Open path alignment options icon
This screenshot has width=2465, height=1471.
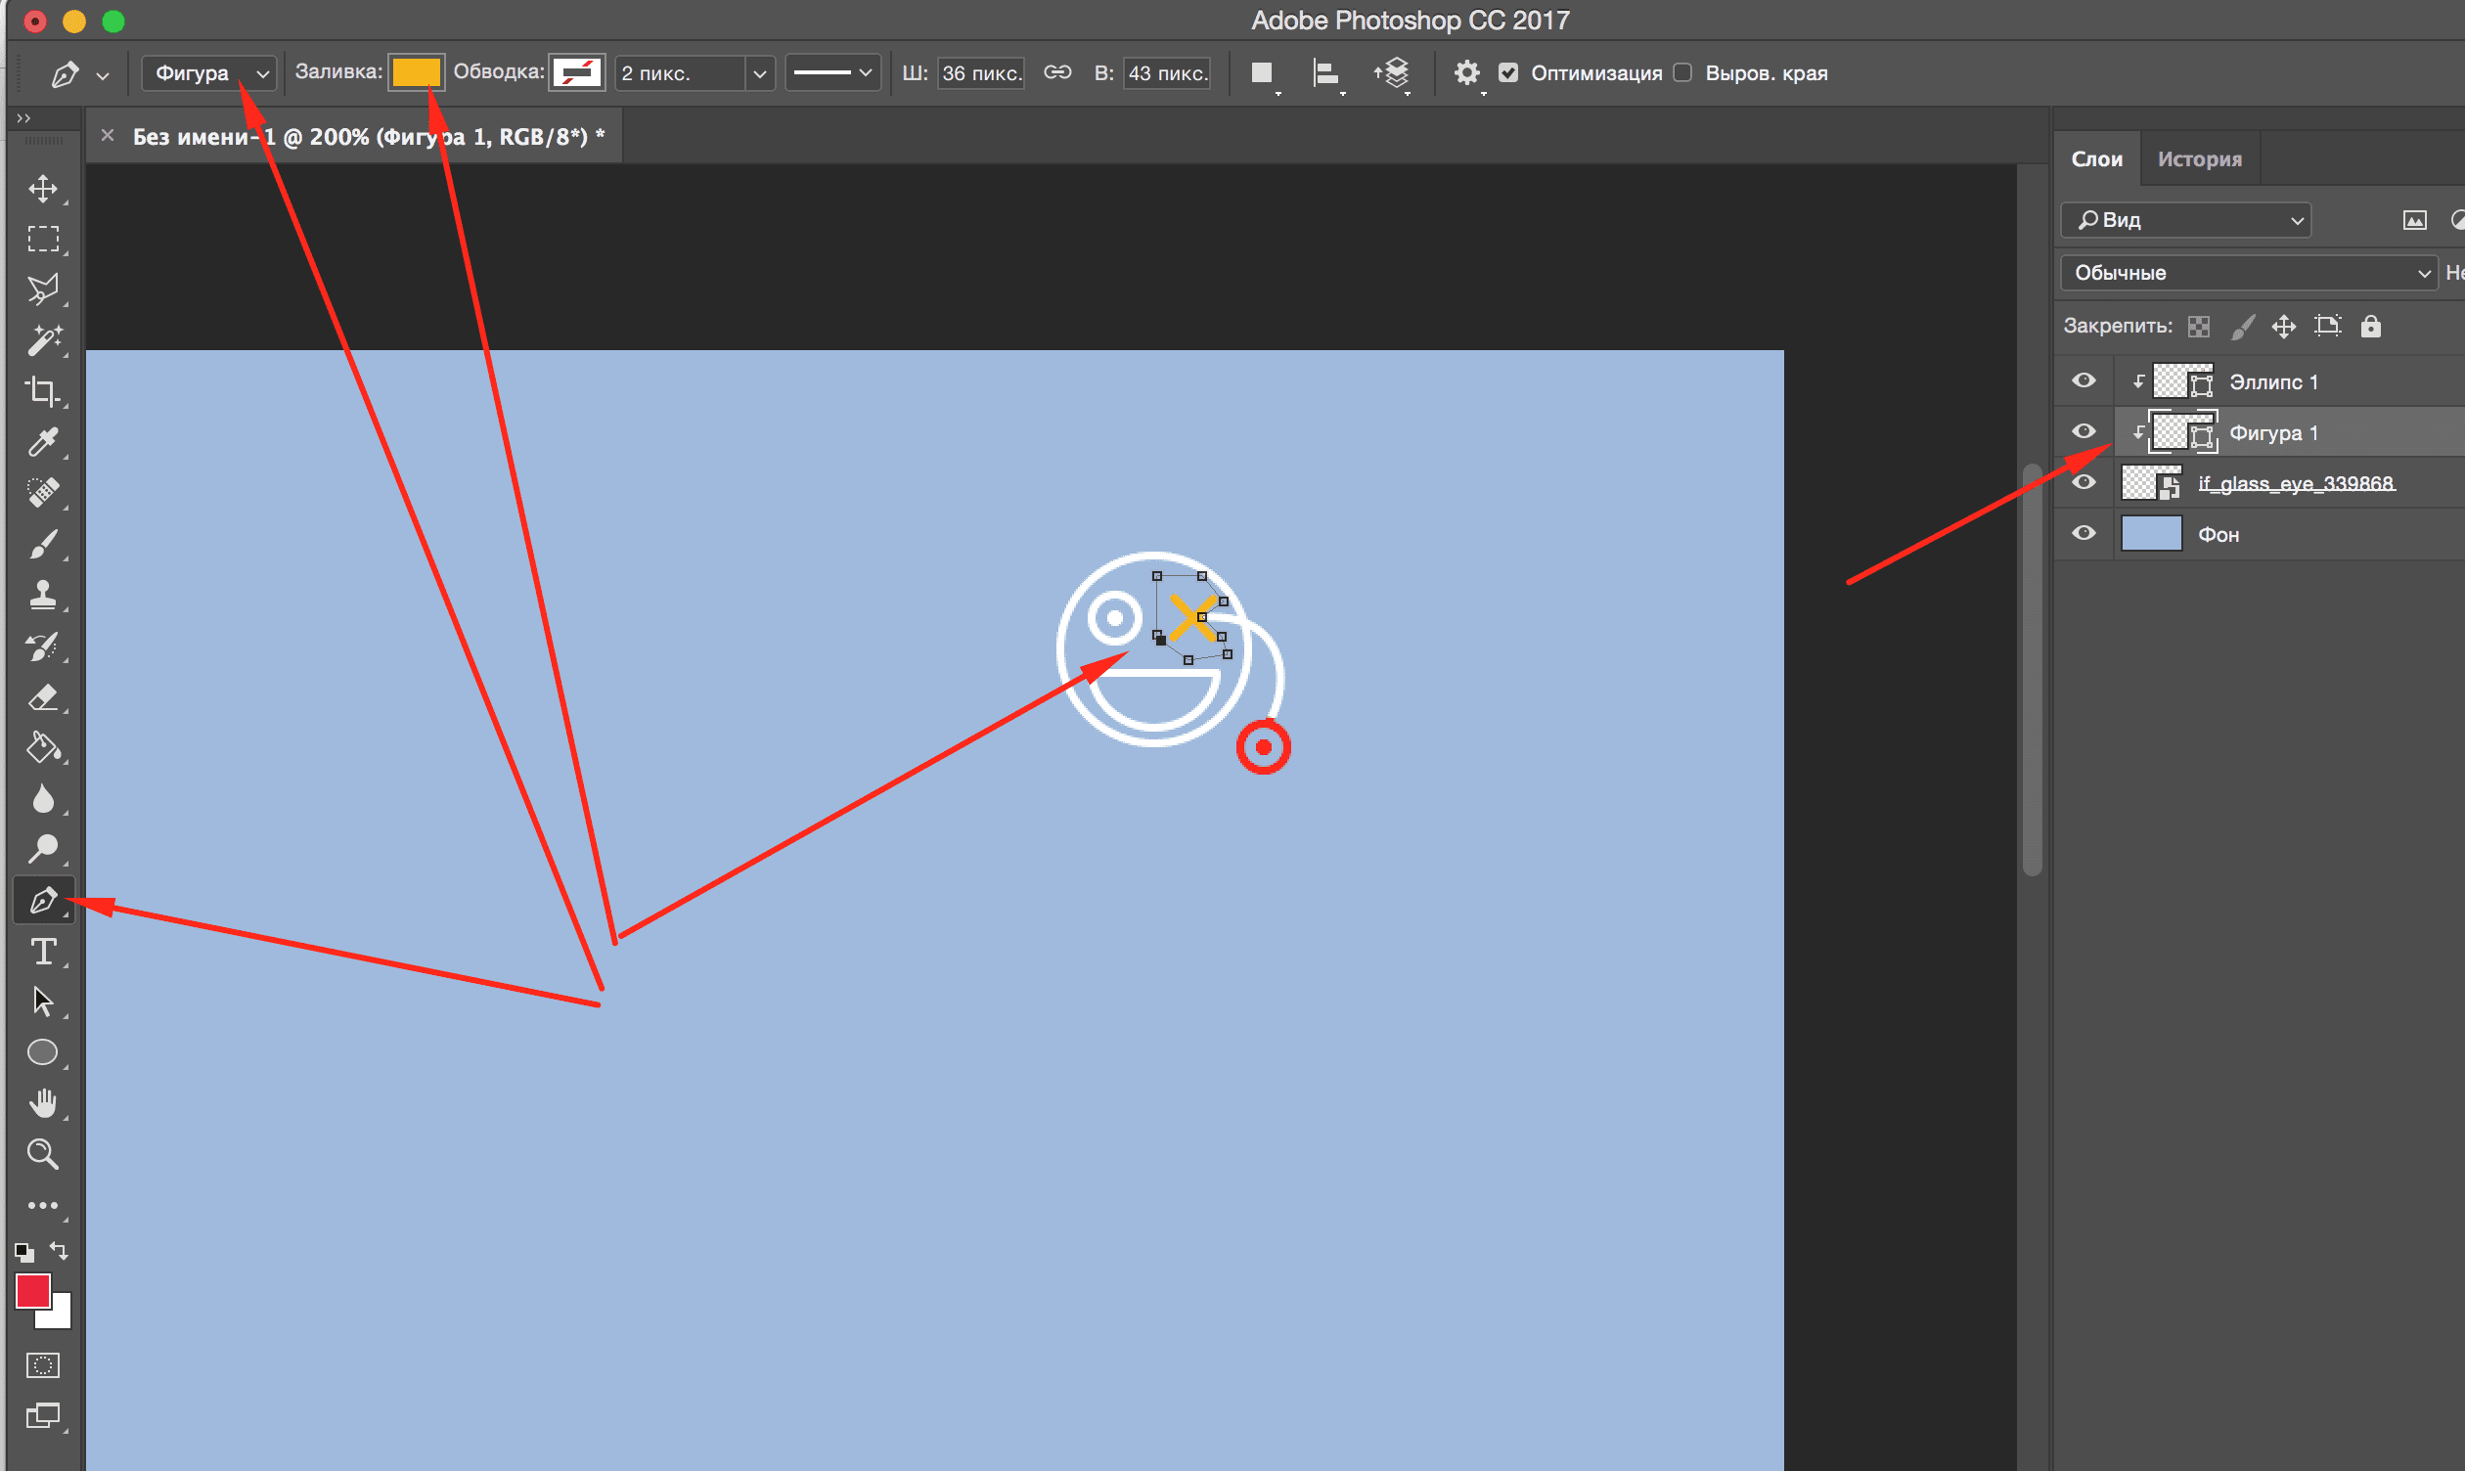point(1325,73)
